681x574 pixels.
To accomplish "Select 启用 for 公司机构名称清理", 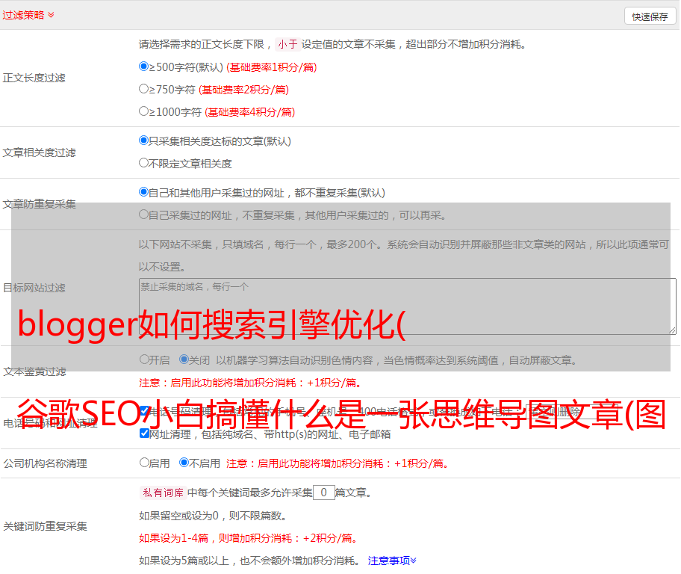I will (144, 463).
